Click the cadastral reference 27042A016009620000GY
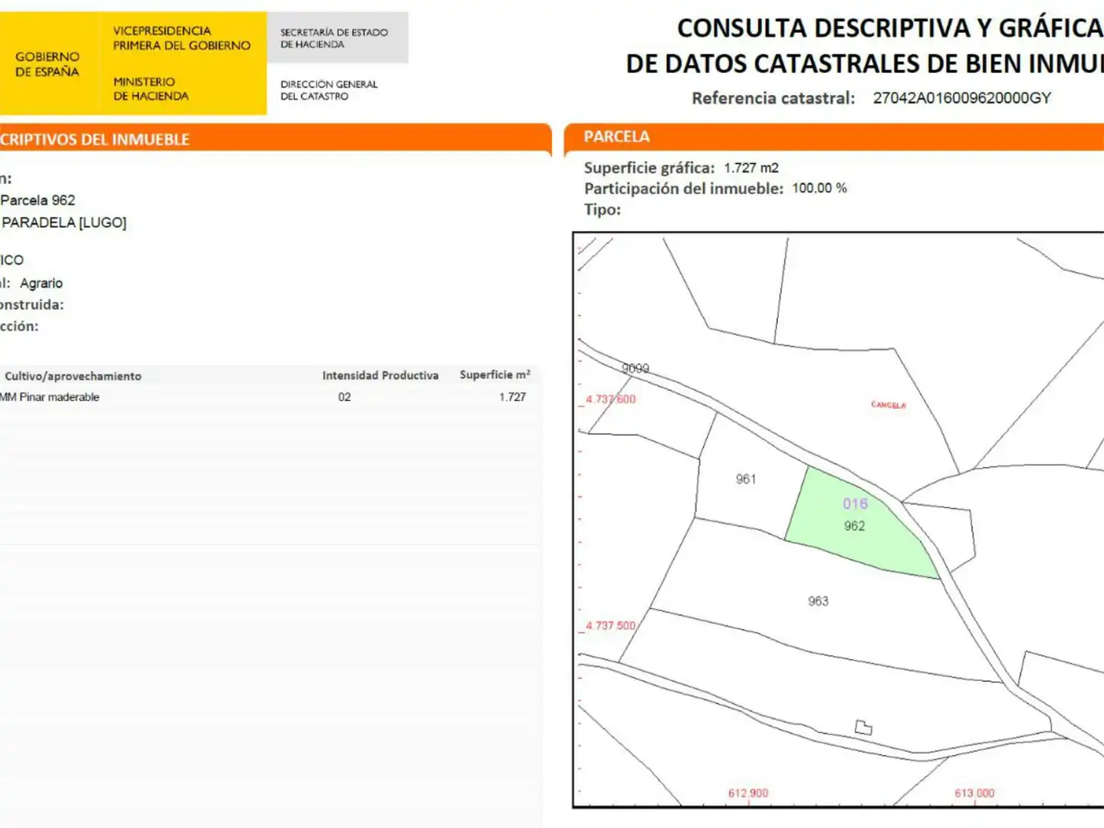This screenshot has width=1104, height=828. [x=961, y=98]
